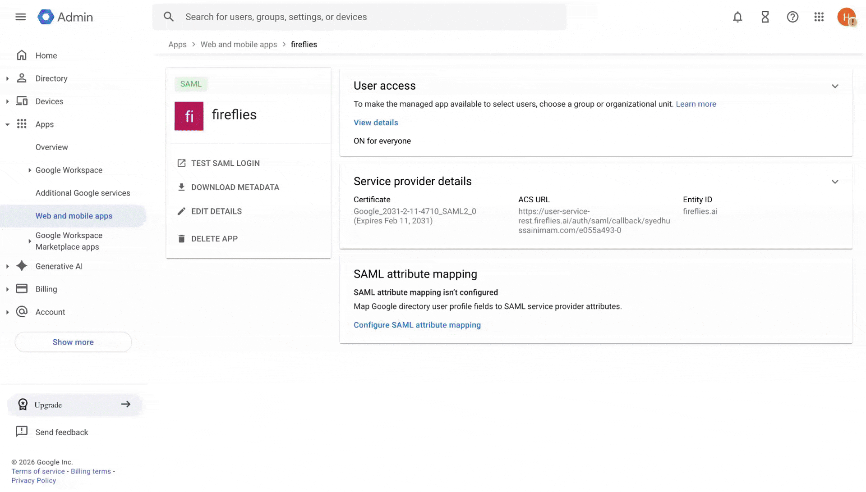The width and height of the screenshot is (866, 492).
Task: Click the fireflies app logo thumbnail
Action: click(189, 116)
